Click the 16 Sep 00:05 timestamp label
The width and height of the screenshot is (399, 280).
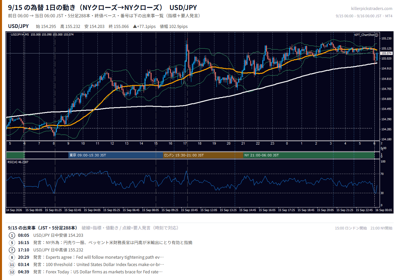click(x=384, y=210)
